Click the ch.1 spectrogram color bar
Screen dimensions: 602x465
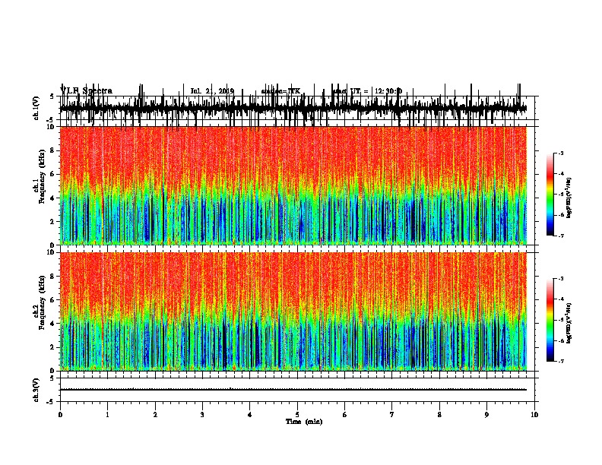(550, 195)
